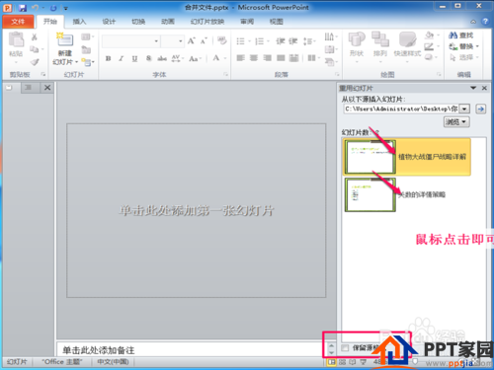
Task: Close the slides/outline left pane
Action: click(x=47, y=88)
